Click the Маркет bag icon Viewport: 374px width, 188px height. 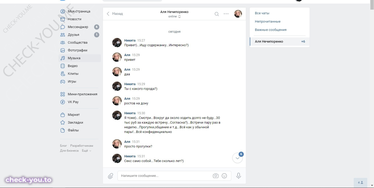tap(63, 115)
